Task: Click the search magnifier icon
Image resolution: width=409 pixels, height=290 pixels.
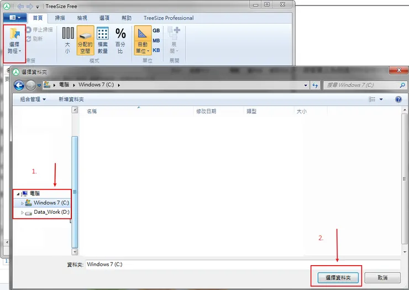Action: 402,85
